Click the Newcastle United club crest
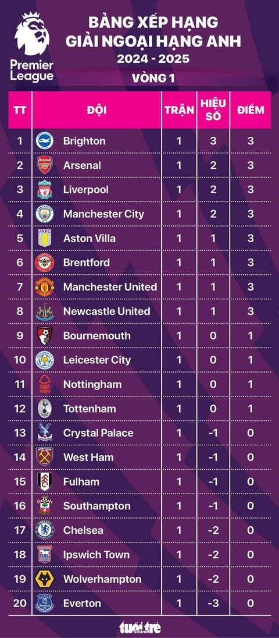Screen dimensions: 279x638 (x=45, y=311)
